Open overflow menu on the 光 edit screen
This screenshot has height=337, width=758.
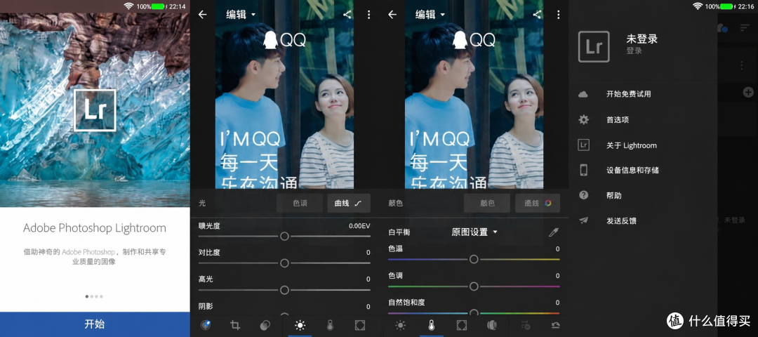pyautogui.click(x=369, y=15)
